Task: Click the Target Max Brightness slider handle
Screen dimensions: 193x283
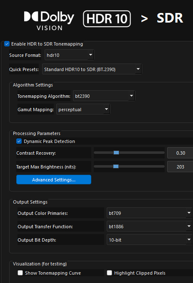Action: coord(116,166)
